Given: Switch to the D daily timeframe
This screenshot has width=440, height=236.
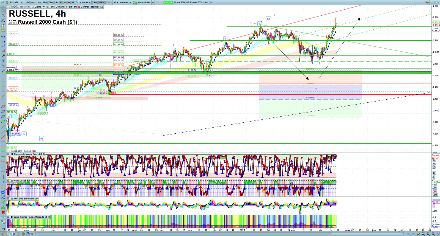Looking at the screenshot, I should pyautogui.click(x=65, y=2).
